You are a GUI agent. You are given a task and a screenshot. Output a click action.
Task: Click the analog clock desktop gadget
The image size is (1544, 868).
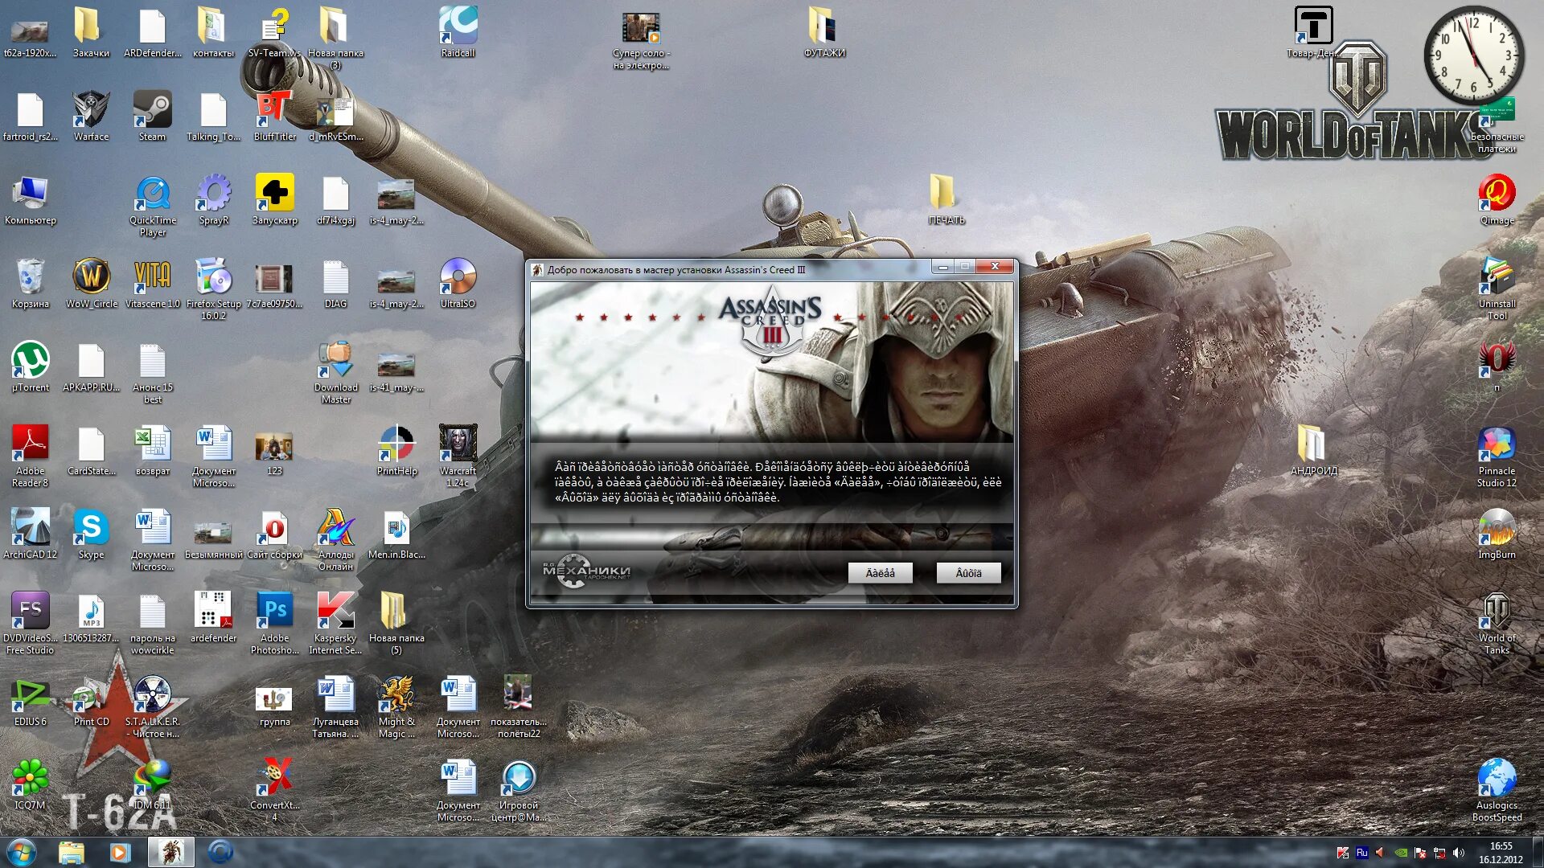coord(1473,55)
